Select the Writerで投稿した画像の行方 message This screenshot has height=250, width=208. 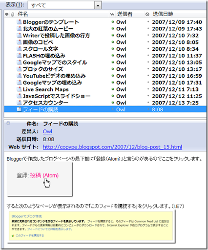pos(105,36)
